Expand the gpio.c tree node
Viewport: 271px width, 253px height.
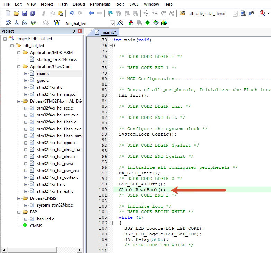[26, 80]
